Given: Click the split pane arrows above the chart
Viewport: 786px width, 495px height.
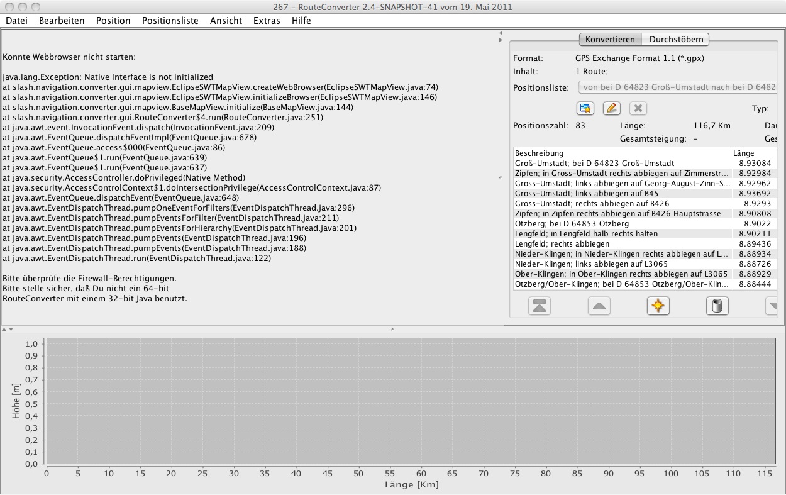Looking at the screenshot, I should [x=6, y=329].
